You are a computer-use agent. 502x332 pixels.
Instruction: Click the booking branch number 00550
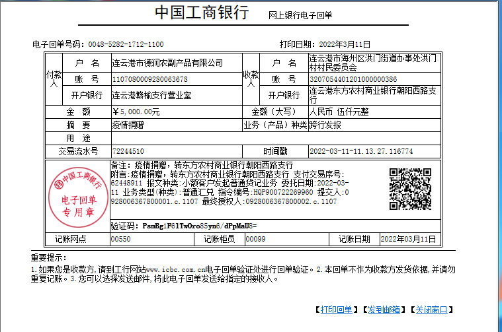click(120, 239)
